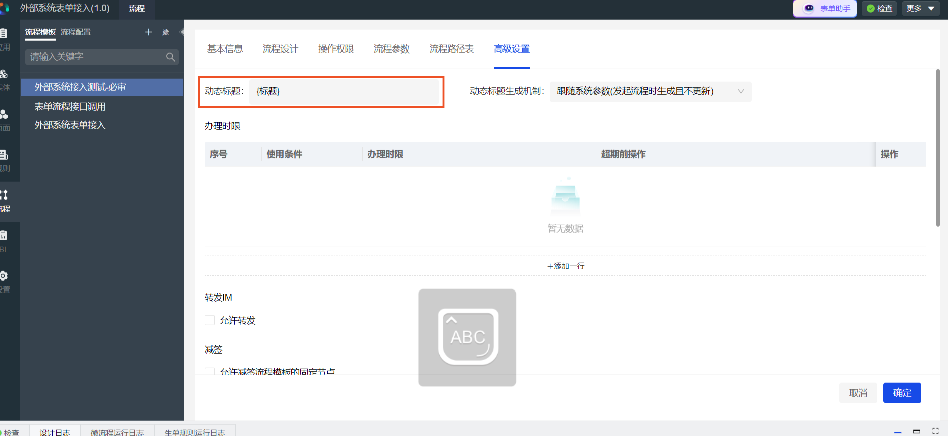
Task: Switch to the 流程设计 tab
Action: pos(280,49)
